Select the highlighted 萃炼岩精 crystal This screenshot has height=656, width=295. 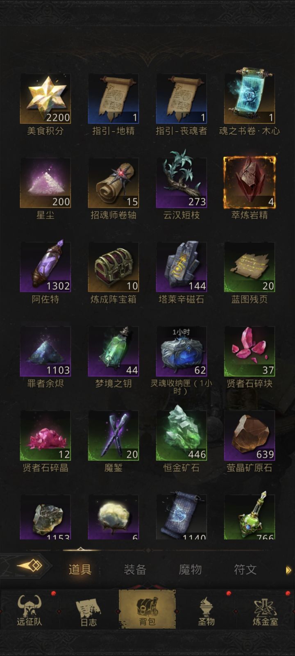(x=250, y=183)
